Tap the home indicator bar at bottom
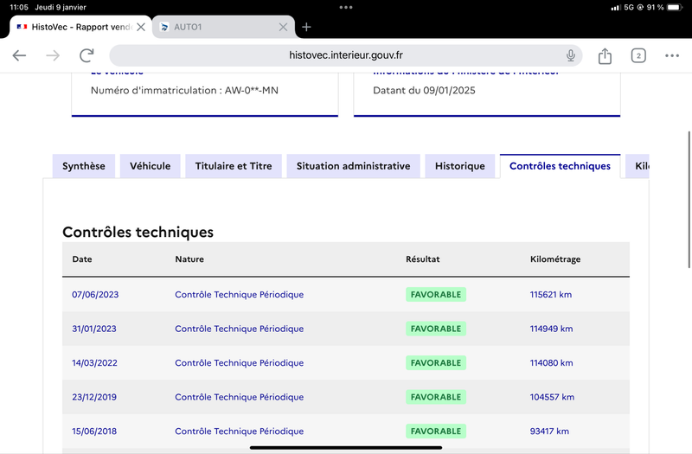The image size is (692, 454). [x=346, y=447]
